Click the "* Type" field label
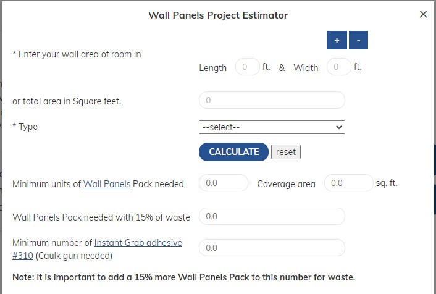436x294 pixels. 25,127
